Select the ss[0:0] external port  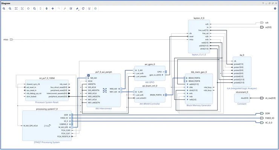pos(262,27)
